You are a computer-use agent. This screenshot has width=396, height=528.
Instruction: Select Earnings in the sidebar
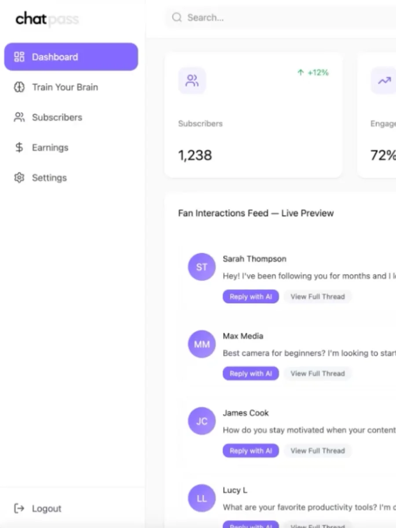(50, 147)
